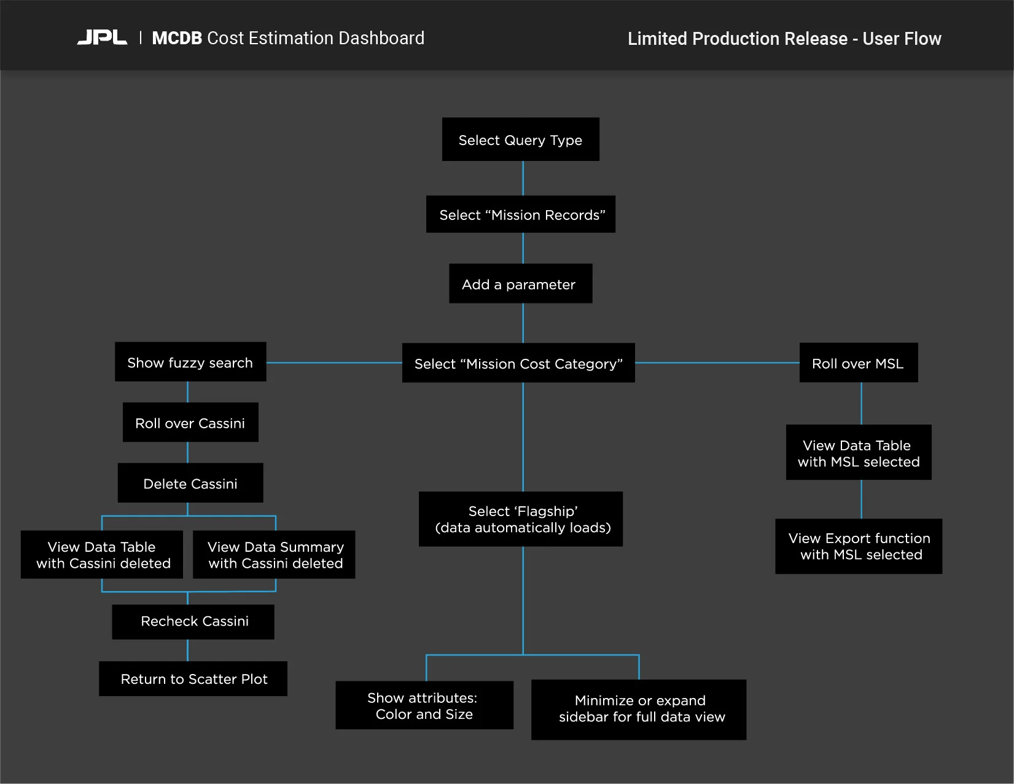This screenshot has width=1014, height=784.
Task: Click the 'Roll over Cassini' step
Action: point(190,423)
